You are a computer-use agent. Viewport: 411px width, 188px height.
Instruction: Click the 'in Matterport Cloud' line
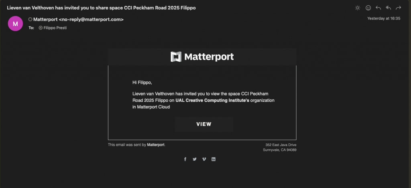click(151, 107)
